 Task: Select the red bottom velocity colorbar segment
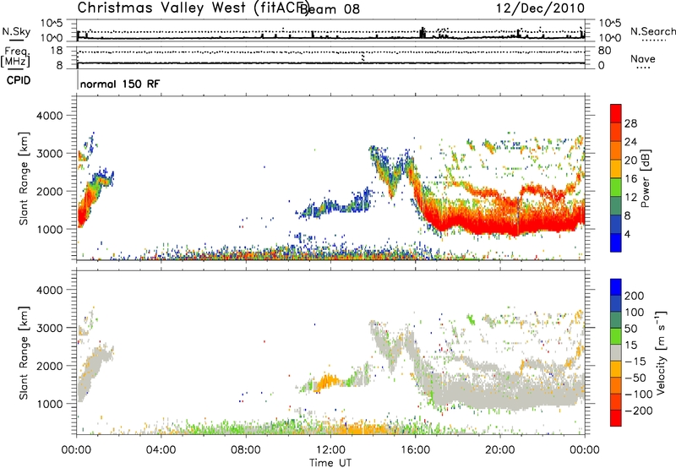coord(616,418)
